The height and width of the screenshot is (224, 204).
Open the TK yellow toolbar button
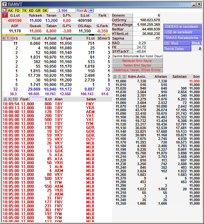point(24,10)
